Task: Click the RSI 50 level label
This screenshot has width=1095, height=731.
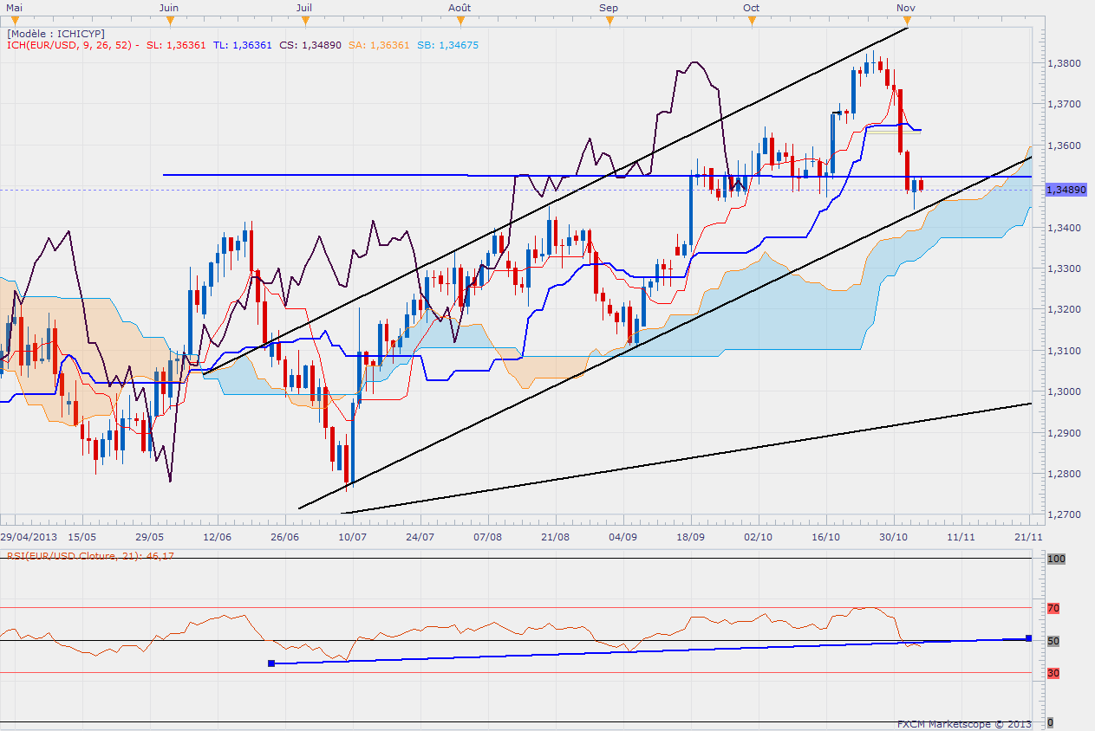Action: [1053, 641]
